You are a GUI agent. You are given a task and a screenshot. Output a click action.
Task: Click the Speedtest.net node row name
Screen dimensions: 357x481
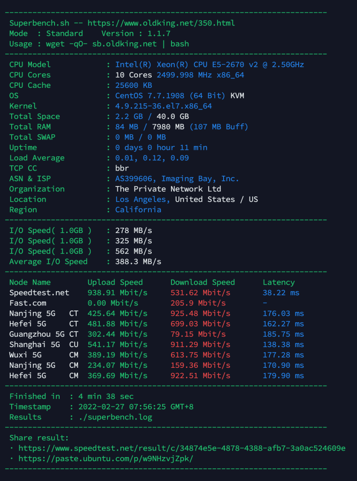(39, 293)
